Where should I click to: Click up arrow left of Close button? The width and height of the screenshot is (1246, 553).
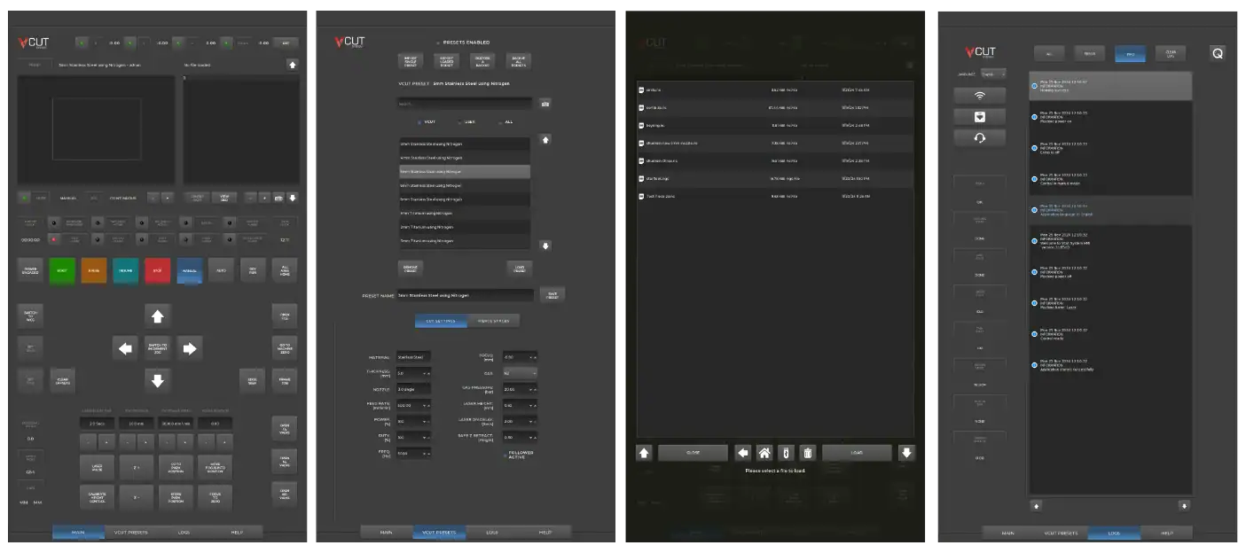(644, 453)
